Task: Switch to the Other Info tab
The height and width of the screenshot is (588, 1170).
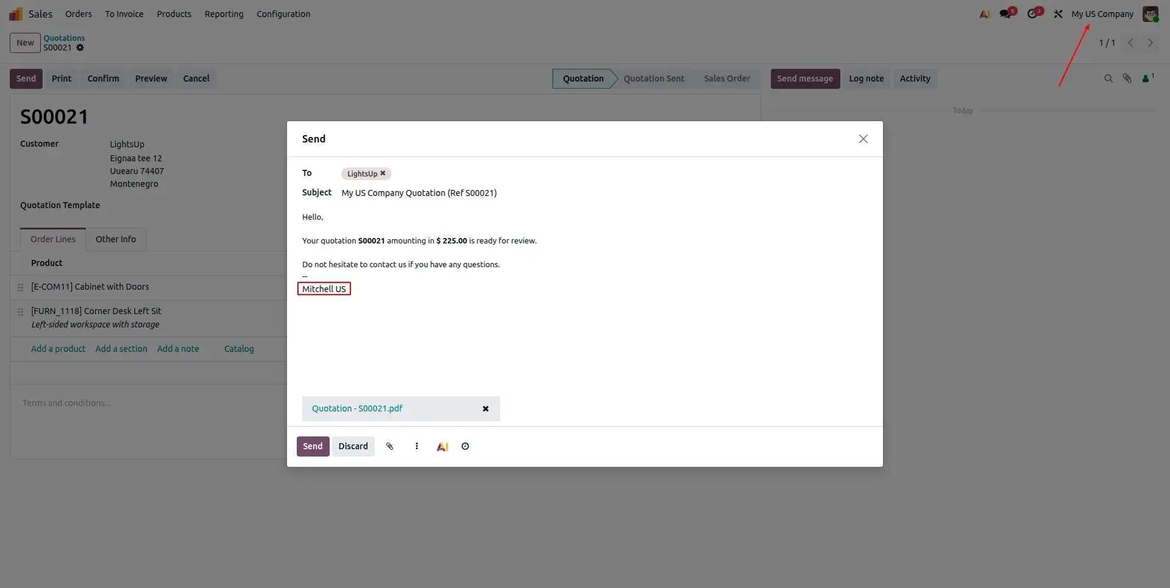Action: point(116,239)
